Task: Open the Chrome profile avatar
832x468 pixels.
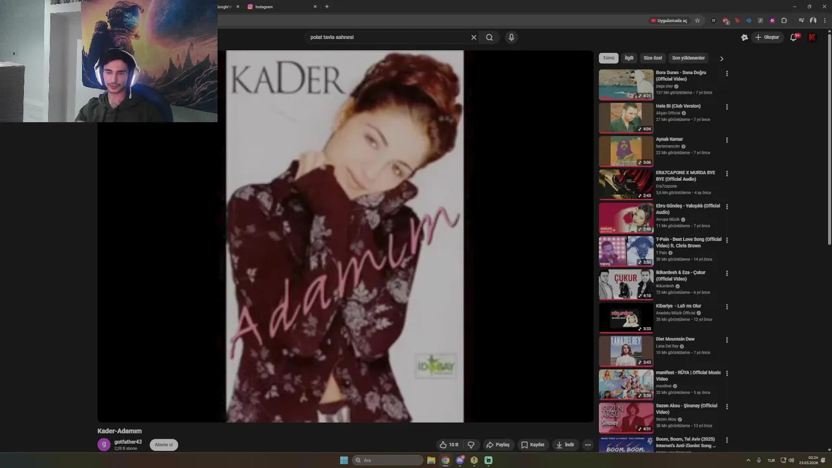Action: tap(812, 20)
